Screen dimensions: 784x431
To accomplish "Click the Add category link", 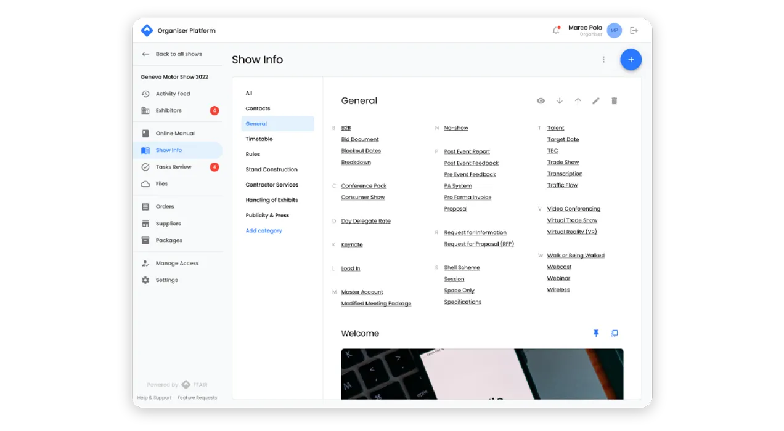I will click(264, 230).
